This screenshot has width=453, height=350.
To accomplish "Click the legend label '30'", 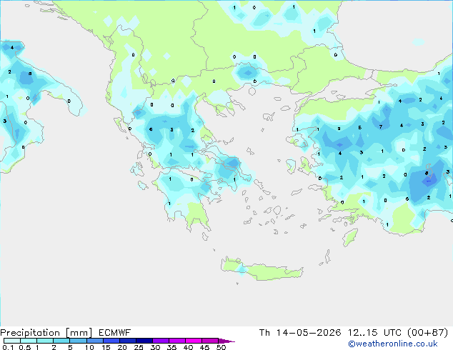I will click(155, 347).
